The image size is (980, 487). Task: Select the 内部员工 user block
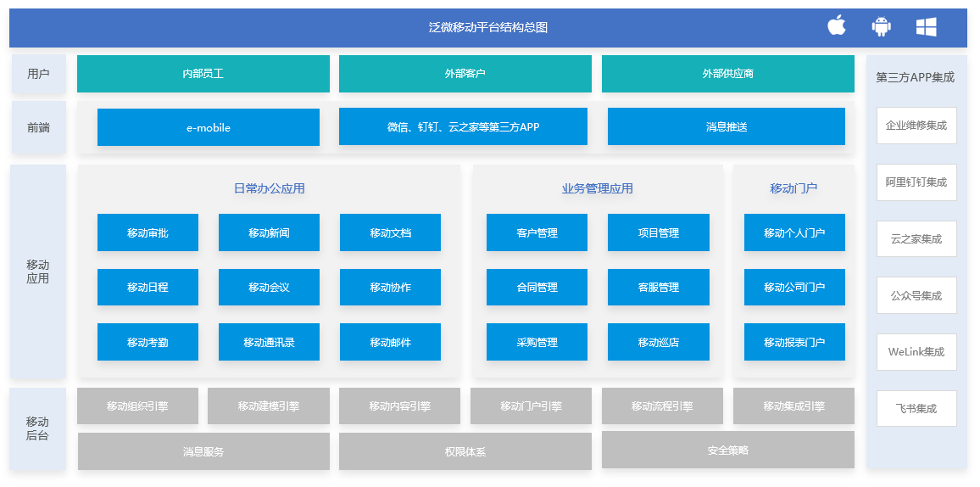pyautogui.click(x=203, y=74)
